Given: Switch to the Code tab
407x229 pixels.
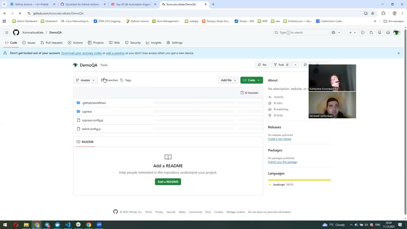Looking at the screenshot, I should (11, 43).
